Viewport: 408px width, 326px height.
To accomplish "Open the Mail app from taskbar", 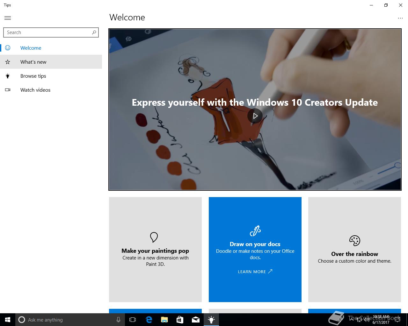I will pyautogui.click(x=196, y=320).
